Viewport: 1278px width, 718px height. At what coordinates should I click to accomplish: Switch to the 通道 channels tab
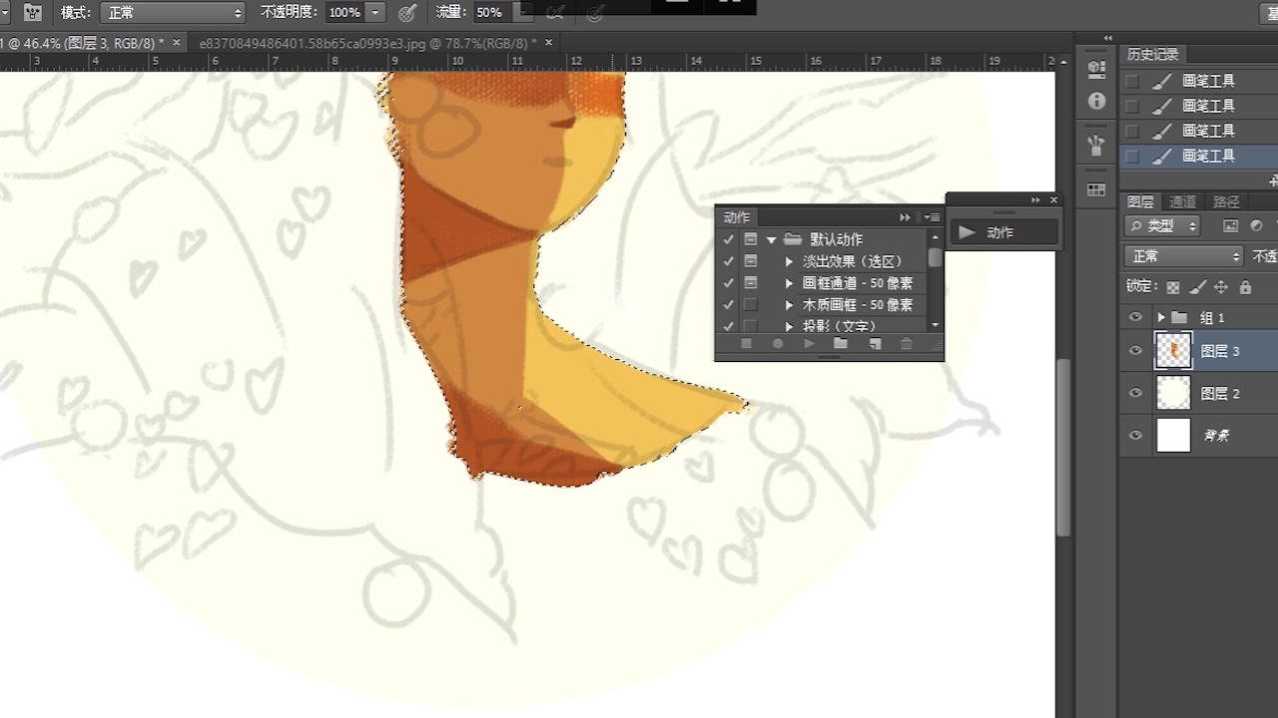(x=1183, y=201)
